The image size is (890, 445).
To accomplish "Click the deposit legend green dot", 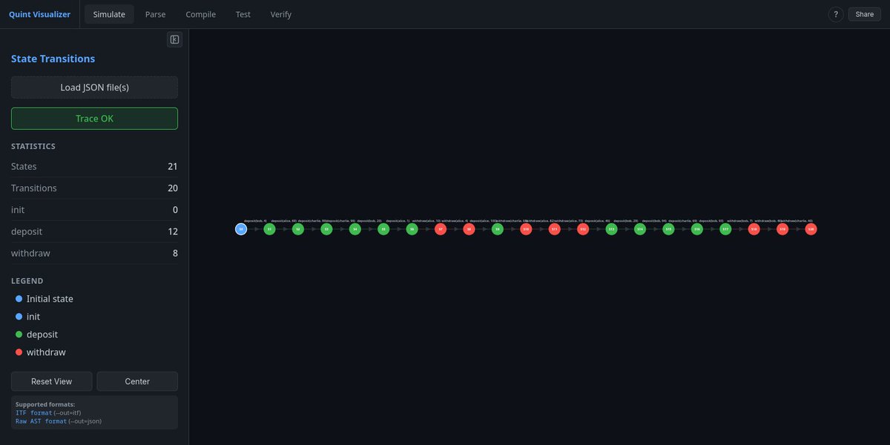I will pos(19,334).
